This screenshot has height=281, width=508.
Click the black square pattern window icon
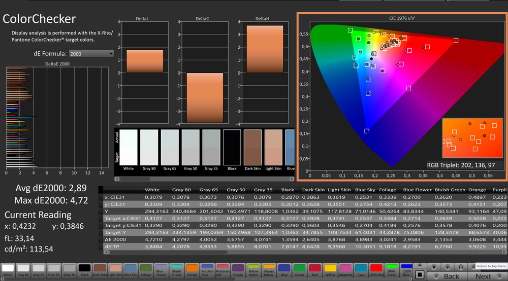click(x=420, y=274)
